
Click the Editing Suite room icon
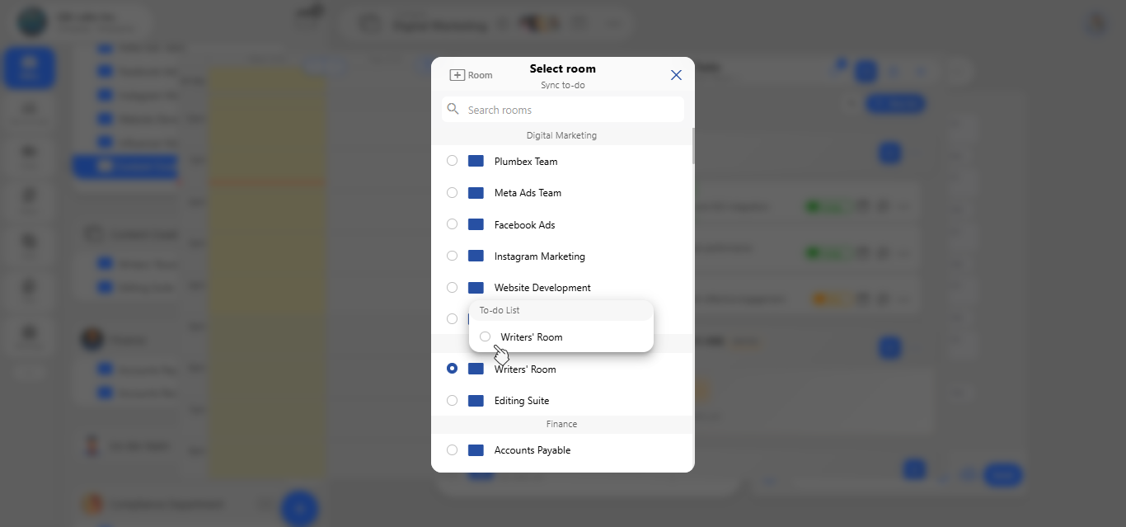point(476,400)
